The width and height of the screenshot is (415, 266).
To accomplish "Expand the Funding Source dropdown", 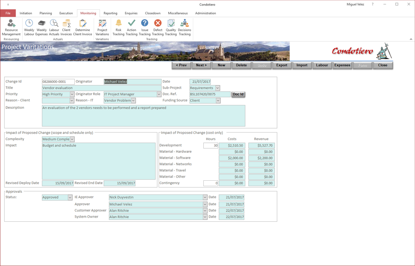I will (218, 100).
